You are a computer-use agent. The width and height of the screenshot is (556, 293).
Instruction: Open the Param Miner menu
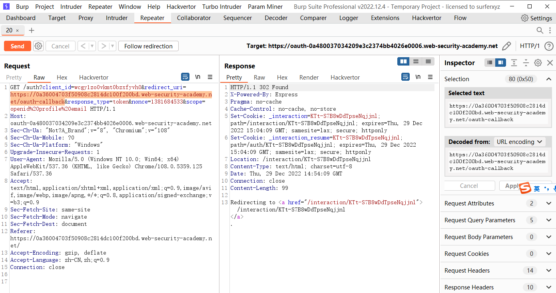pyautogui.click(x=265, y=6)
